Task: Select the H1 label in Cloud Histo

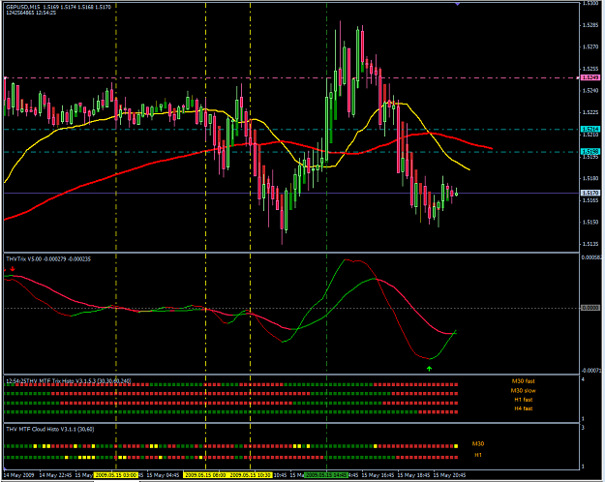Action: (478, 455)
